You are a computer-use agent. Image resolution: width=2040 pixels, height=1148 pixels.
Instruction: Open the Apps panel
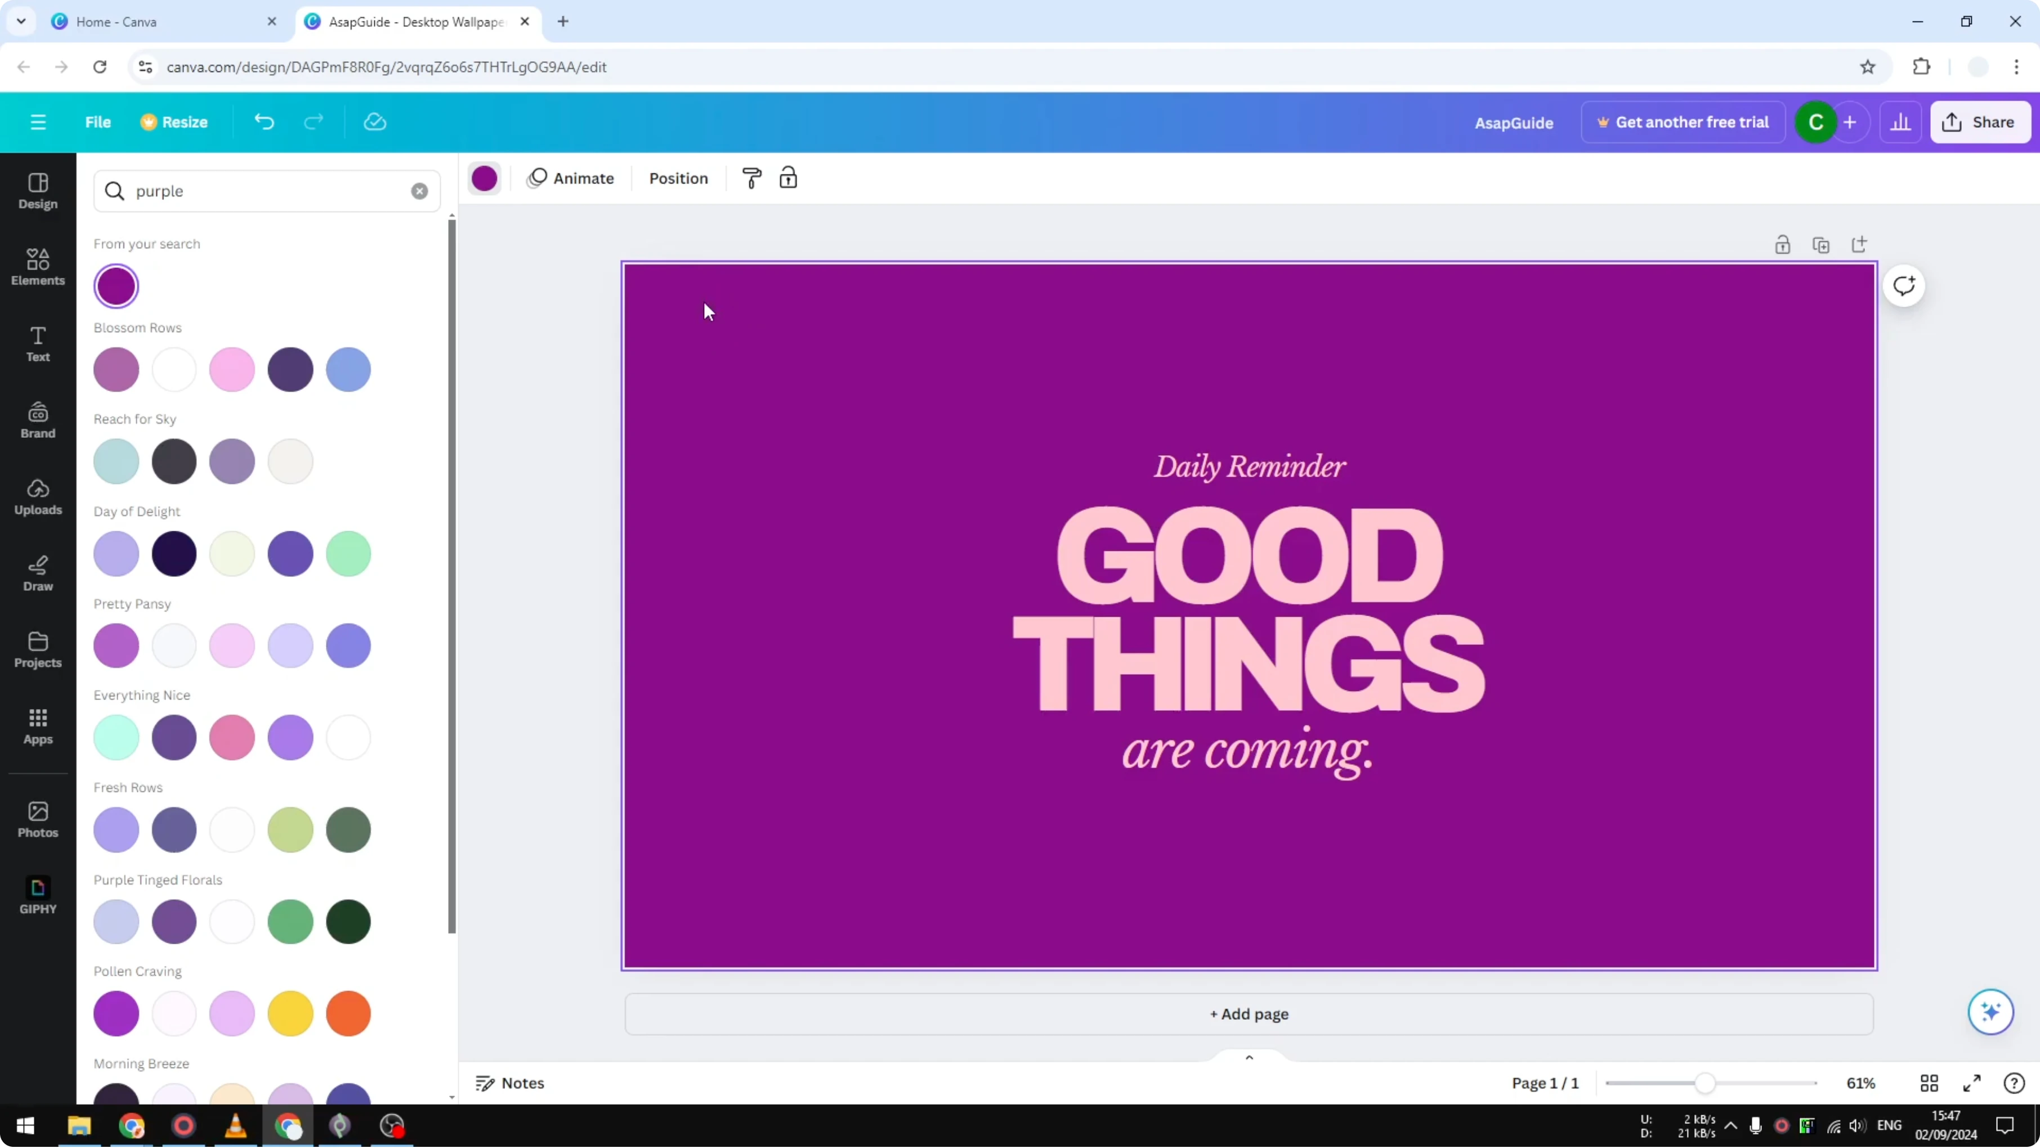[38, 727]
